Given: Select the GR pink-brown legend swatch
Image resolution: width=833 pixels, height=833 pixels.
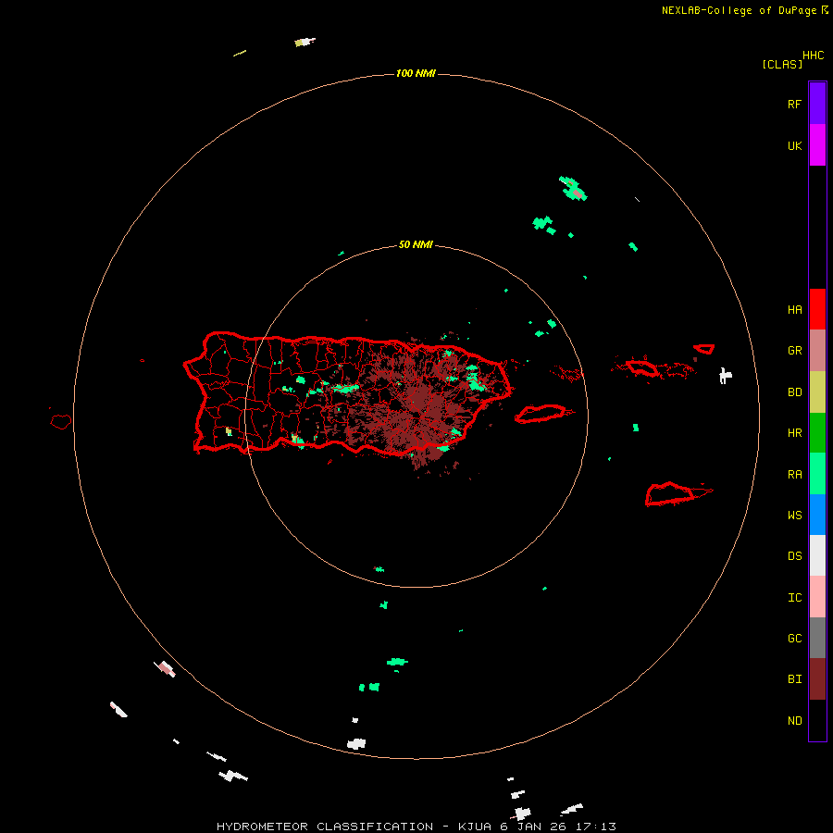Looking at the screenshot, I should click(x=817, y=351).
